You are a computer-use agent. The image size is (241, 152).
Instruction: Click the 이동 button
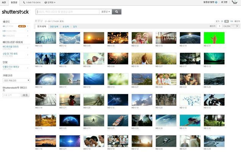click(25, 95)
